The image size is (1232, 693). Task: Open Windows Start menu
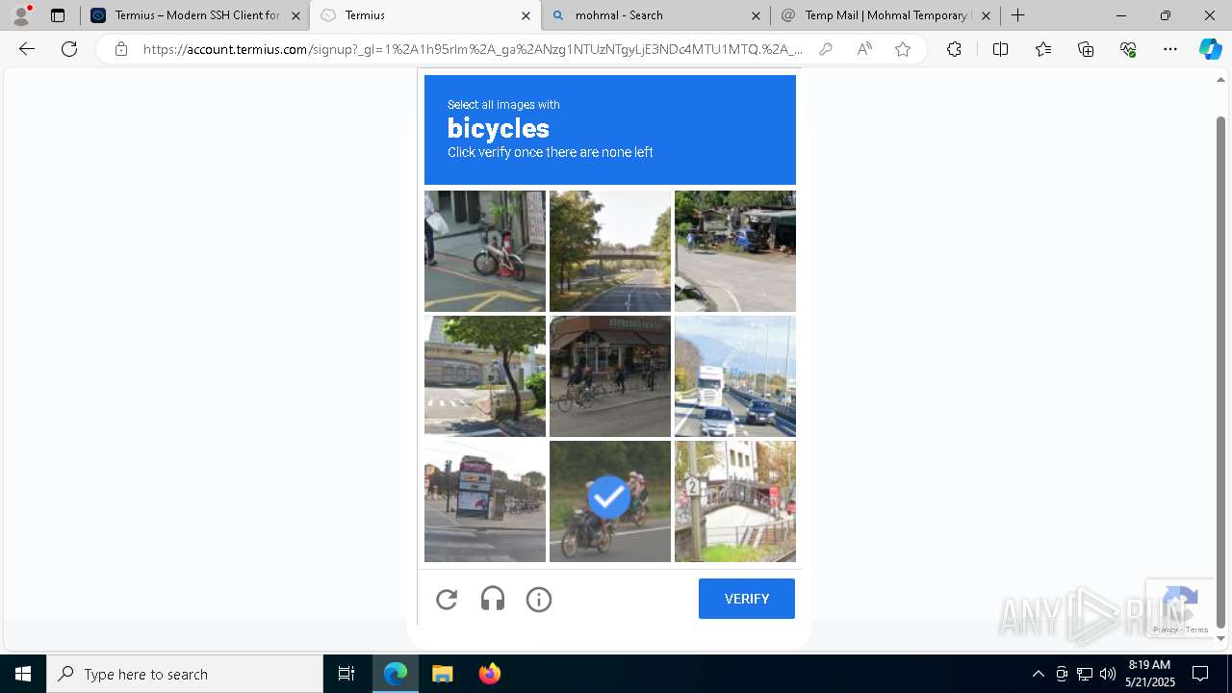(23, 674)
